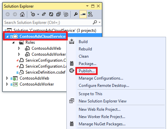The width and height of the screenshot is (168, 129).
Task: Click the Sync with Active Document icon
Action: click(x=44, y=14)
